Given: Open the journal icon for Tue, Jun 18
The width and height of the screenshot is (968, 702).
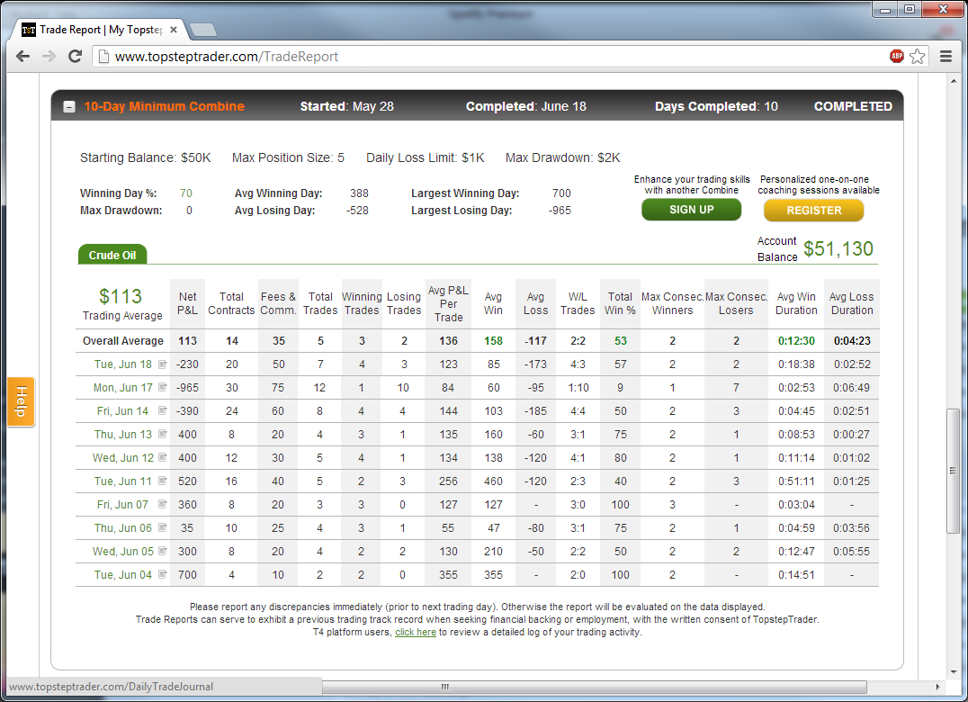Looking at the screenshot, I should pyautogui.click(x=162, y=364).
